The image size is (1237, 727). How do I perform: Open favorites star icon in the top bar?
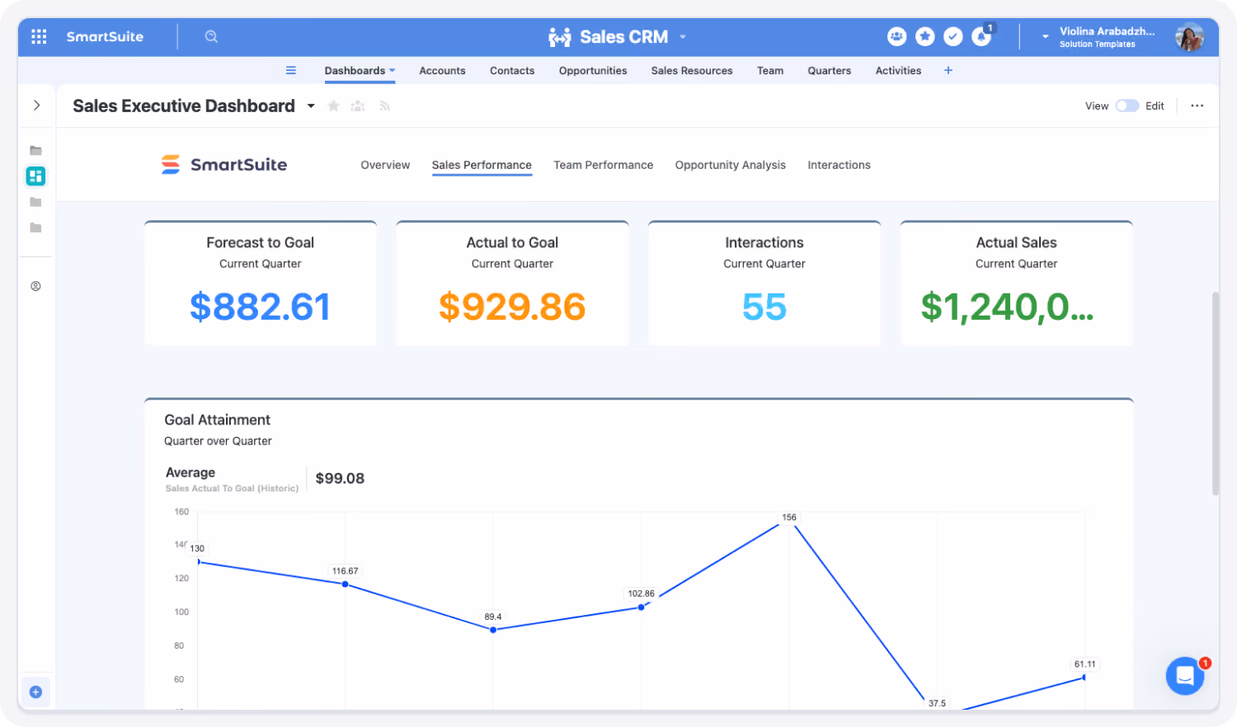coord(924,36)
